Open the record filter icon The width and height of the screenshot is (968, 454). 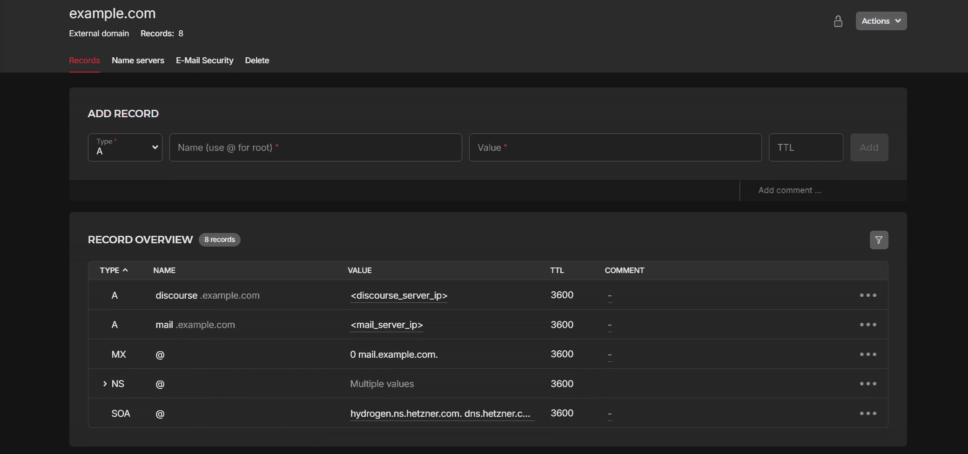point(879,240)
